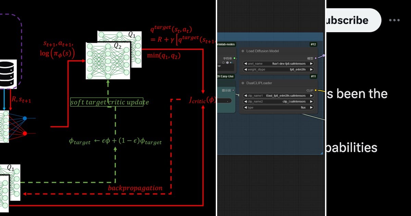
Task: Click the speaker icon beside the gear icon
Action: (x=231, y=62)
